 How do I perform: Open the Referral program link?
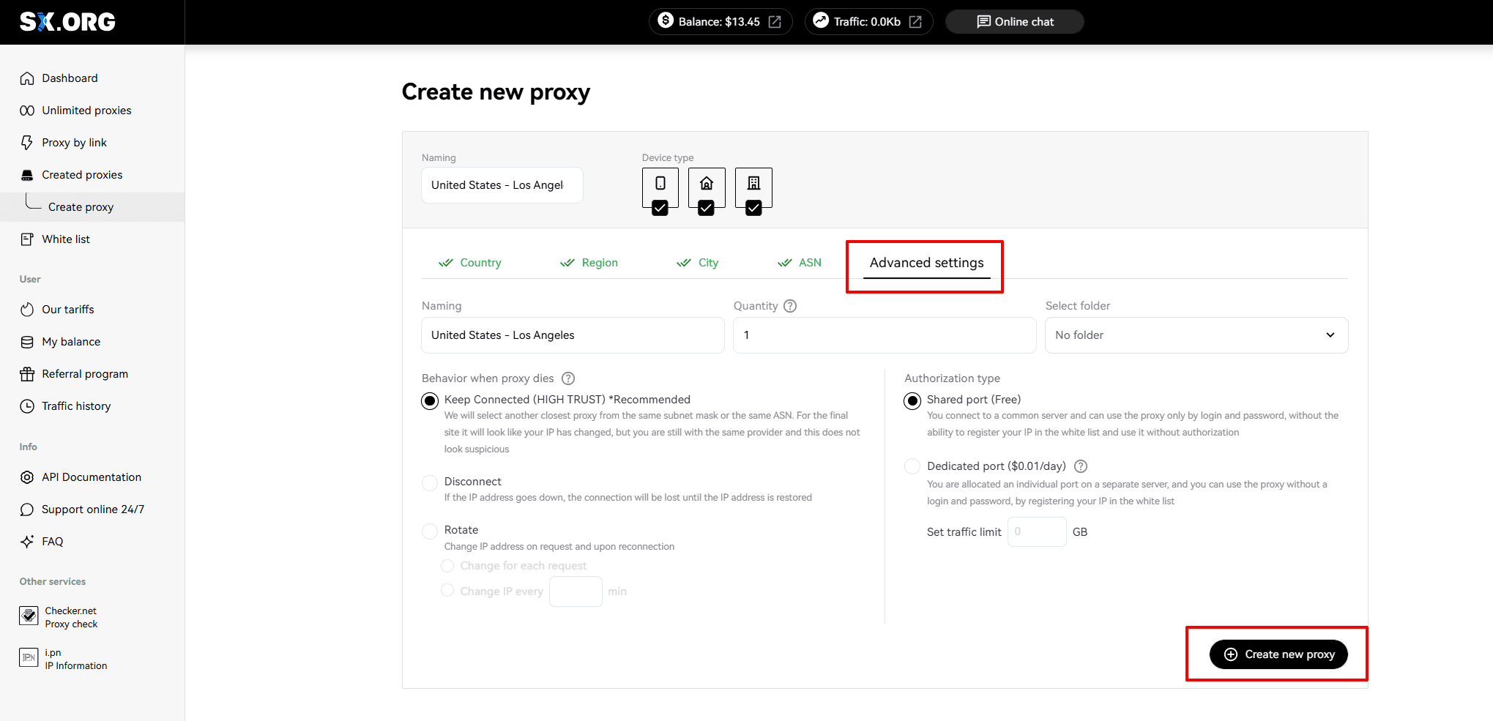point(85,374)
